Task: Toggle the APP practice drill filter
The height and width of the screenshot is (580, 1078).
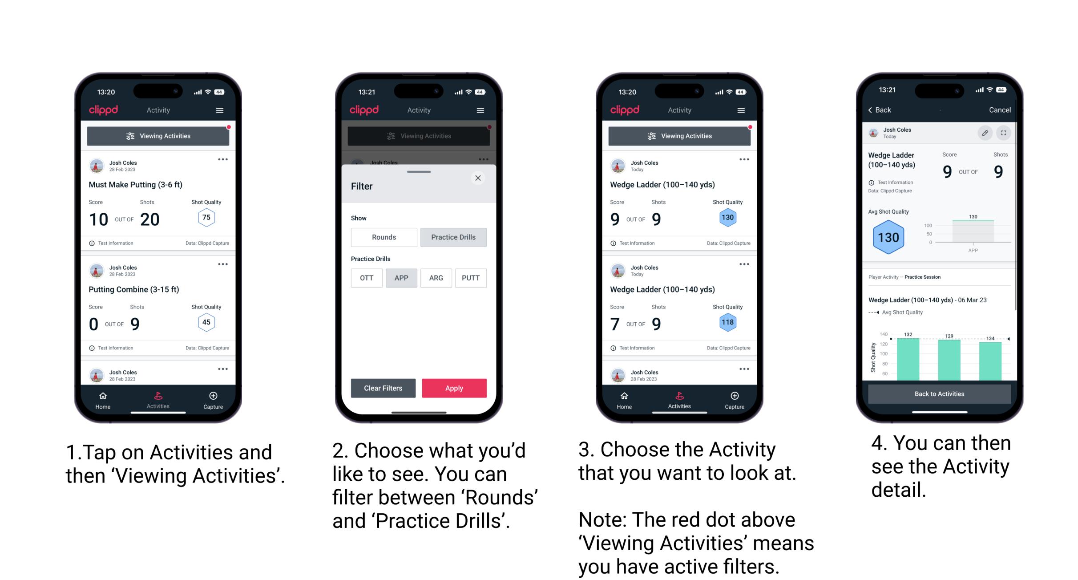Action: 401,278
